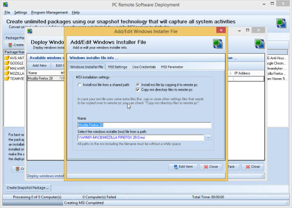Open the MSI Parameter tab
Screen dimensions: 292x208
click(172, 67)
